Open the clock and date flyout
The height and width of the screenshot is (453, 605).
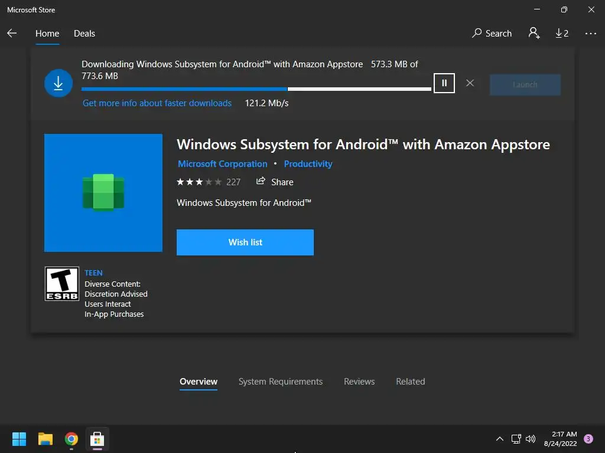pos(561,439)
